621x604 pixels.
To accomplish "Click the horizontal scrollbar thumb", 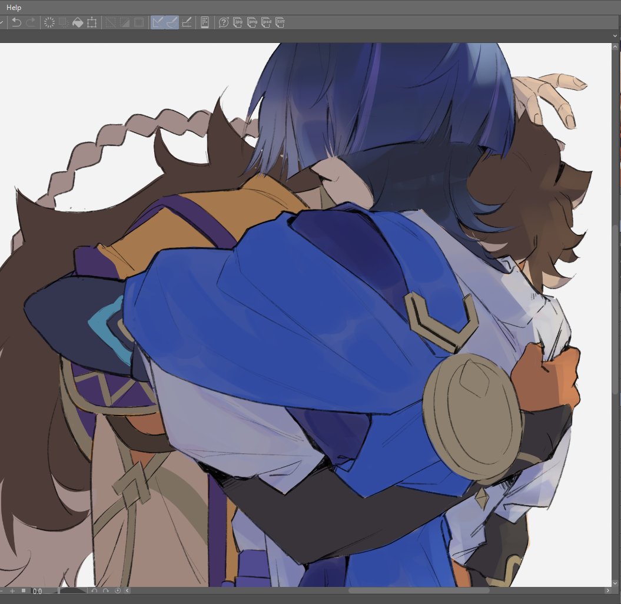I will pos(419,590).
